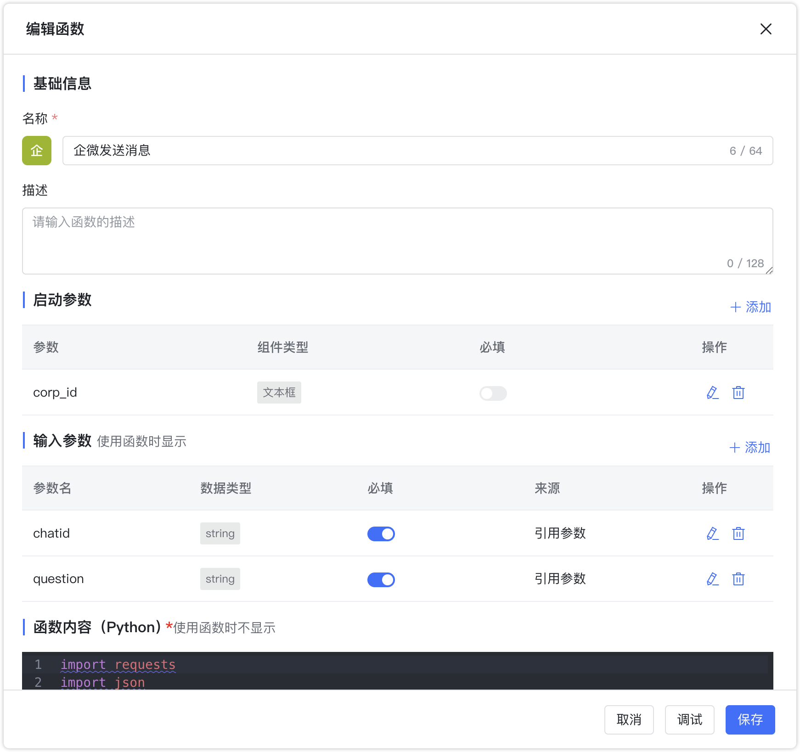Add a new 启动参数 entry

point(750,307)
